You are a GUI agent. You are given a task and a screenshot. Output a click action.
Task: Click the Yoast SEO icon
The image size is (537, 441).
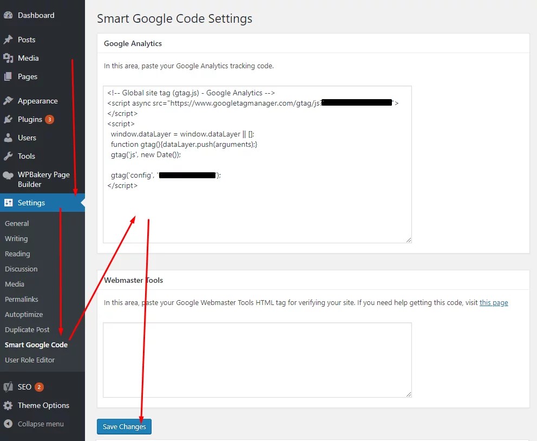click(8, 387)
